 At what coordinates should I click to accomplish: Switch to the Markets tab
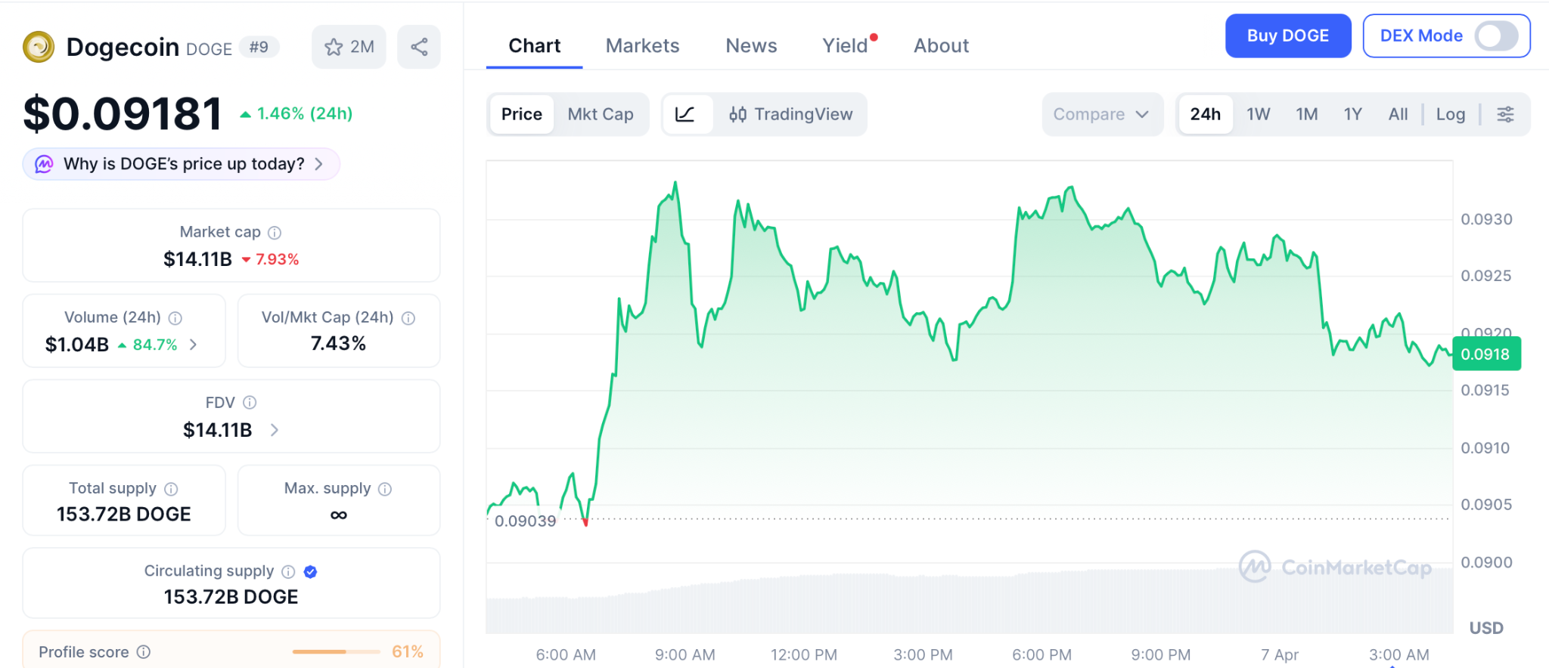[642, 46]
